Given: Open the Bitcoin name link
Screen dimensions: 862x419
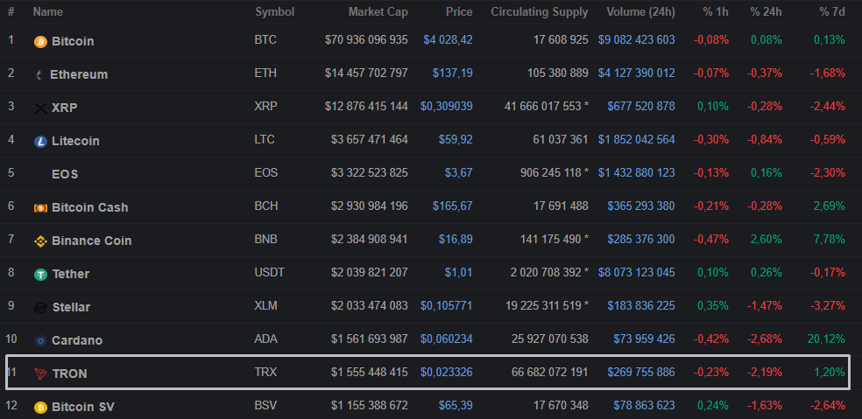Looking at the screenshot, I should point(73,41).
